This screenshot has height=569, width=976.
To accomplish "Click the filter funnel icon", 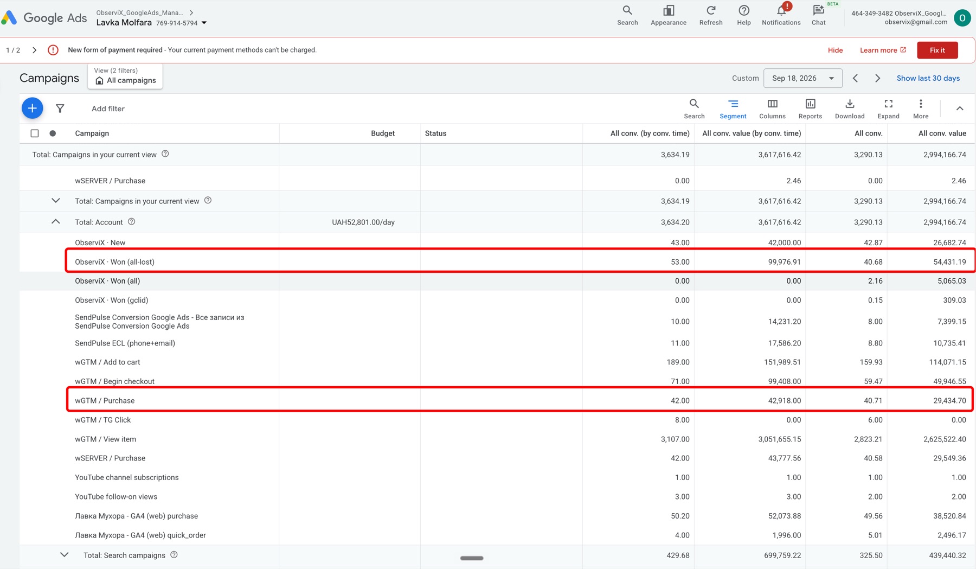I will coord(60,108).
